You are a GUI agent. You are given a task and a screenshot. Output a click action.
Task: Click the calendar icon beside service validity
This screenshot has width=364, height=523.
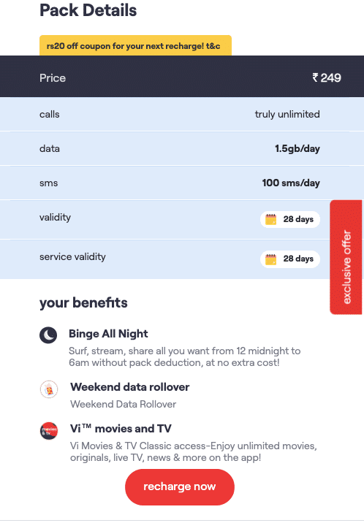click(270, 259)
